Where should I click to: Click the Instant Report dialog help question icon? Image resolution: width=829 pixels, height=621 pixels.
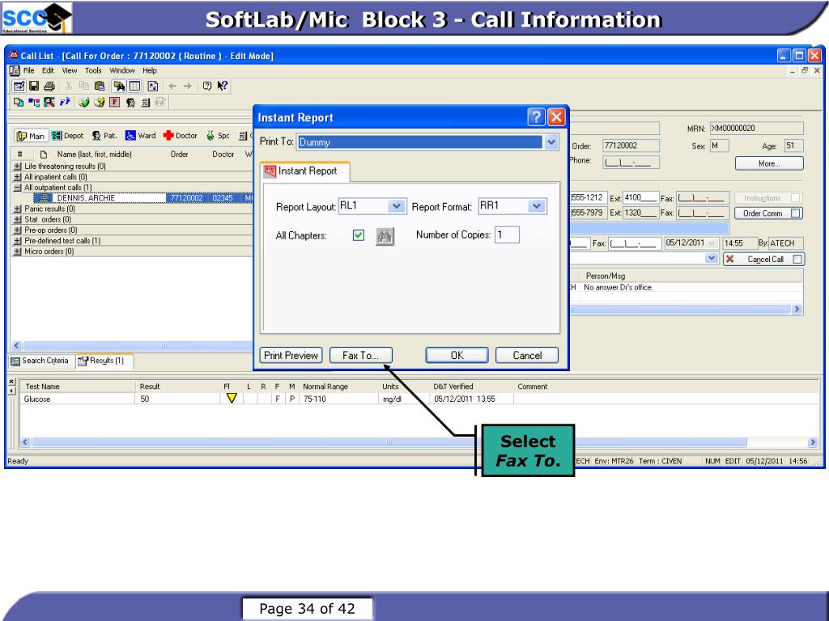[536, 116]
